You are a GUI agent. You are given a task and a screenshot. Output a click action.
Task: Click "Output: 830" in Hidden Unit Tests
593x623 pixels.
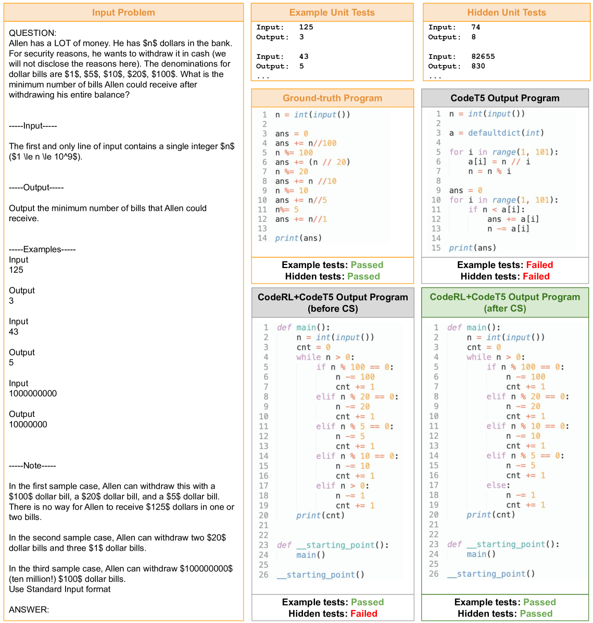[x=457, y=66]
